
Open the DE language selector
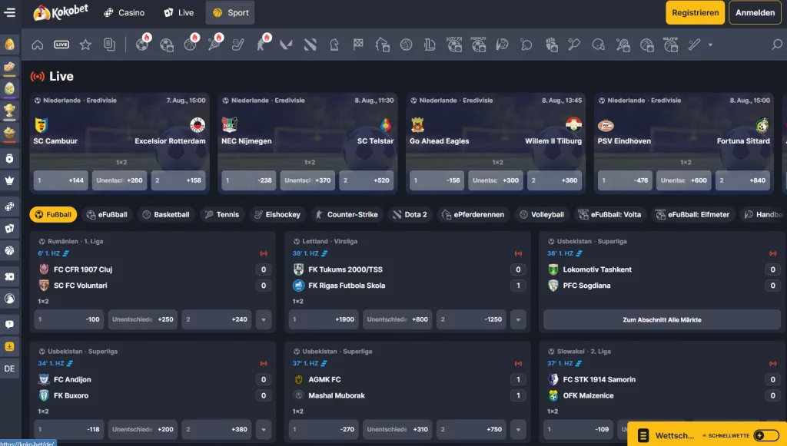9,368
